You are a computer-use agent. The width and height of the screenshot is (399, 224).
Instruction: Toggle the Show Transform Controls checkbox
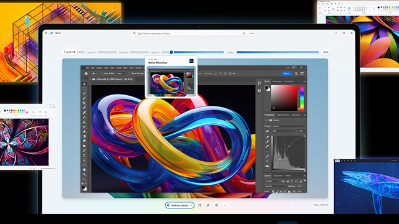point(129,73)
